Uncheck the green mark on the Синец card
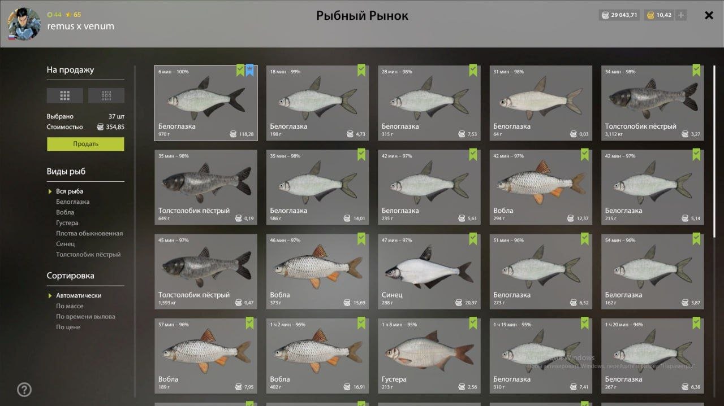This screenshot has width=724, height=406. tap(473, 239)
